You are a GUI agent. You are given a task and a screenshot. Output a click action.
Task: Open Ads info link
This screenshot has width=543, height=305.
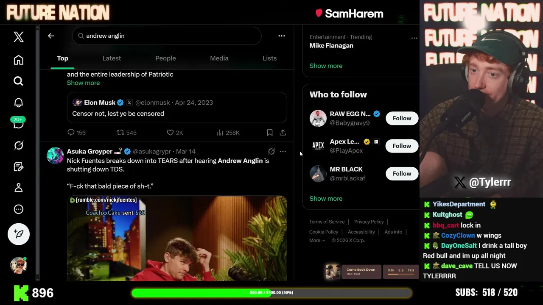(x=393, y=232)
